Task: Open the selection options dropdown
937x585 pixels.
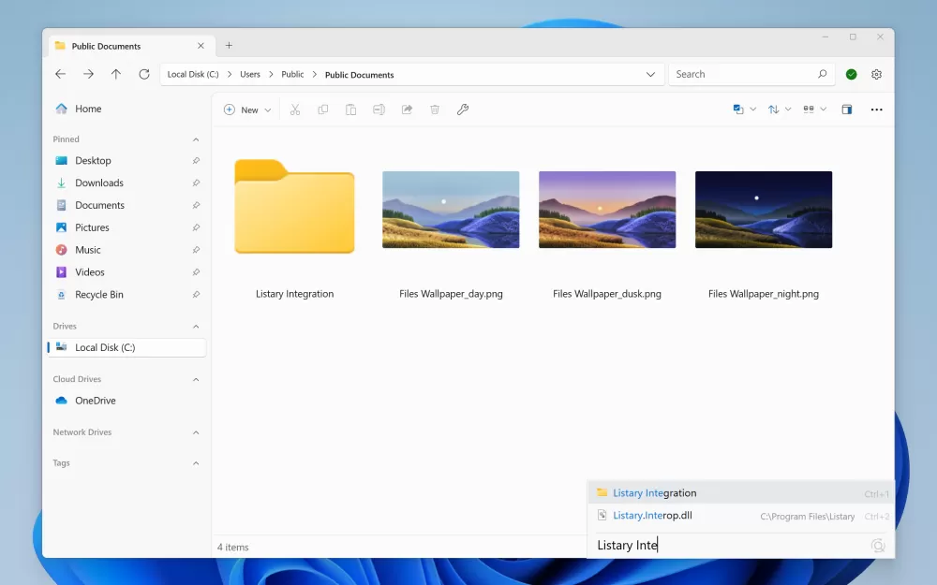Action: [744, 110]
